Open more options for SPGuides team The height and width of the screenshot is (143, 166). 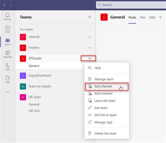click(x=90, y=59)
